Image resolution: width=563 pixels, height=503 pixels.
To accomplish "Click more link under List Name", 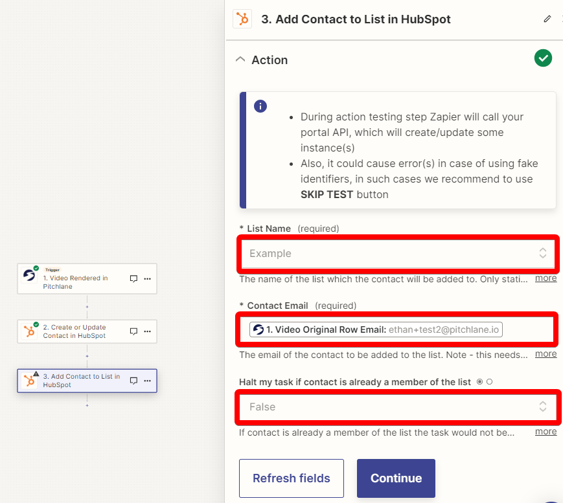I will point(546,278).
